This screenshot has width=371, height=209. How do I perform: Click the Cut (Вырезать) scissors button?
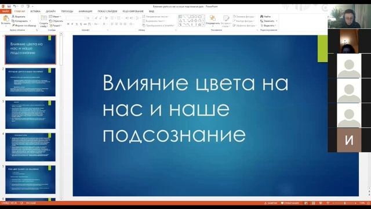[19, 17]
